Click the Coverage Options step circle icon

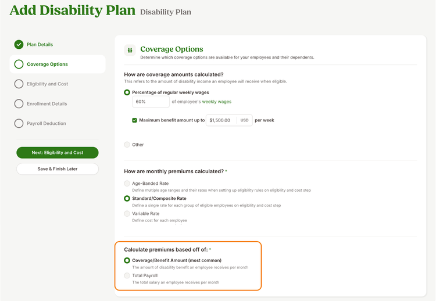click(x=19, y=64)
